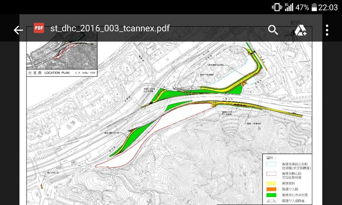Tap the 22:03 clock in the status bar

pos(328,7)
